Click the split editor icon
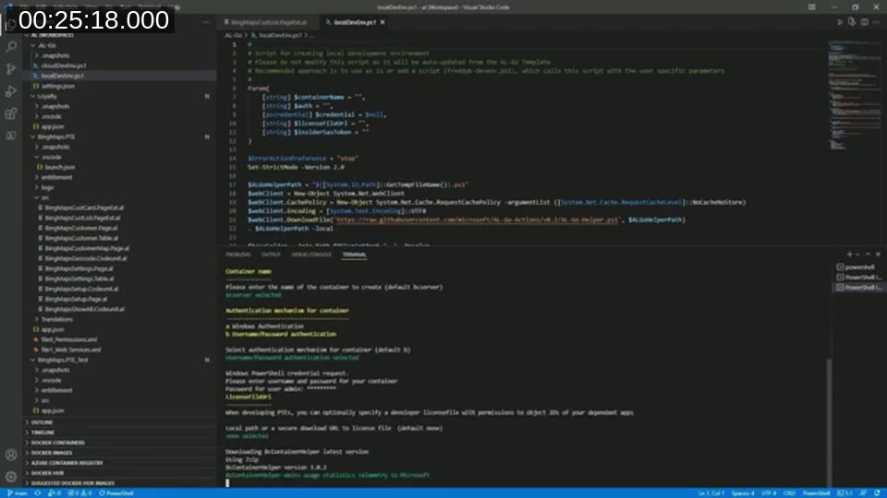Viewport: 887px width, 498px height. (x=865, y=22)
